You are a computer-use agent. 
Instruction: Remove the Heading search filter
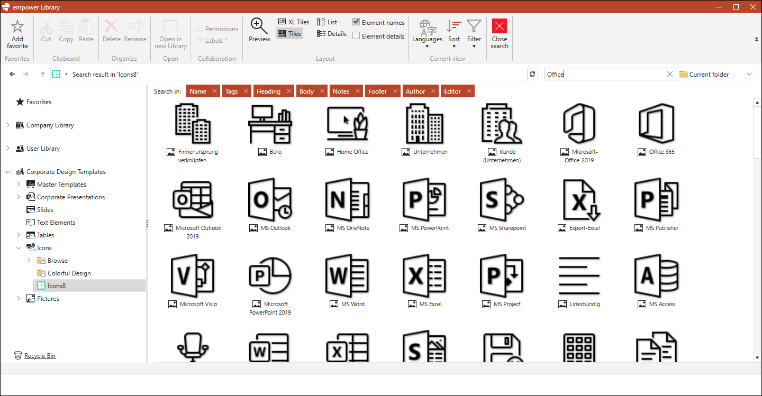289,91
